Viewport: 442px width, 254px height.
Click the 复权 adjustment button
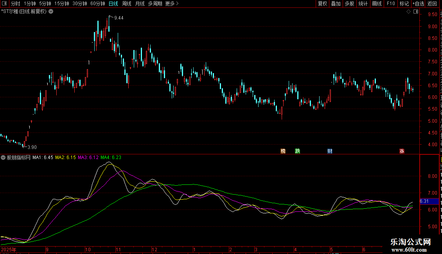pyautogui.click(x=322, y=4)
